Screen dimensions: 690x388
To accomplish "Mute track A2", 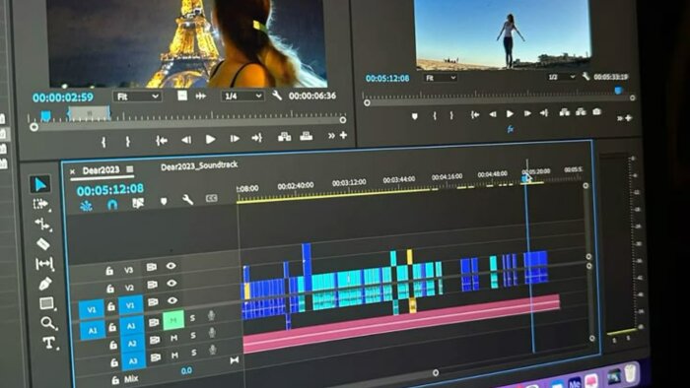I will point(174,338).
